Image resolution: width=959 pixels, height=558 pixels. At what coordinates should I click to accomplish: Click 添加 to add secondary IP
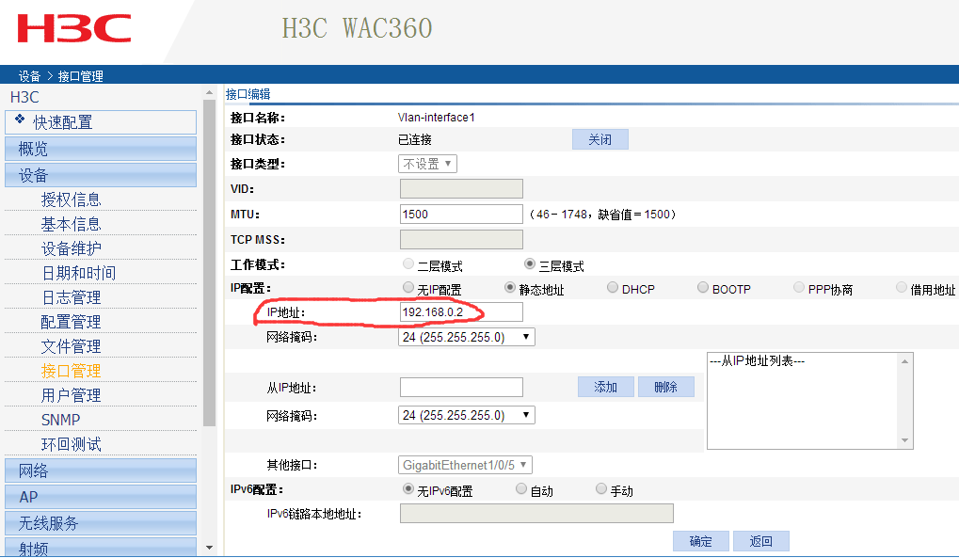[605, 387]
